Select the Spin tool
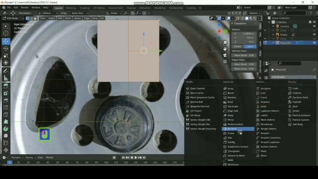Screen dimensions: 318x179 [6, 129]
